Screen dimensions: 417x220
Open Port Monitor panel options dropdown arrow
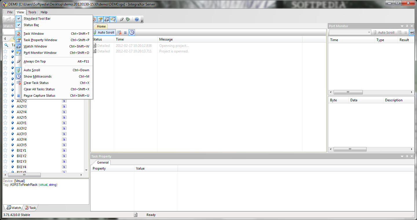402,26
